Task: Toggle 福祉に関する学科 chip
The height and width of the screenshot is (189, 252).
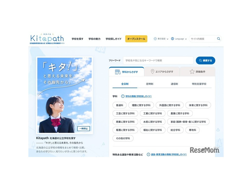Action: coord(153,130)
